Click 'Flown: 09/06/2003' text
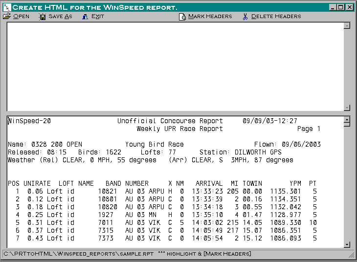The height and width of the screenshot is (262, 357). tap(288, 144)
